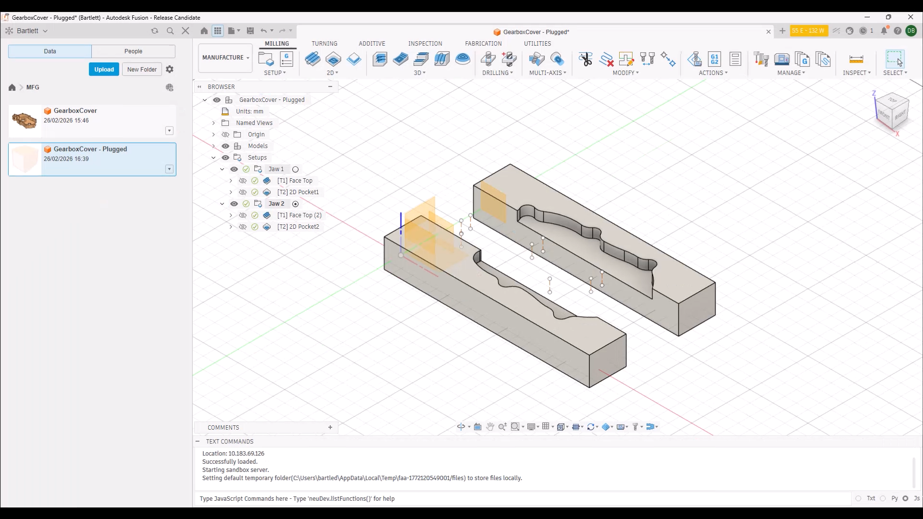Switch to the ADDITIVE tab

coord(372,43)
